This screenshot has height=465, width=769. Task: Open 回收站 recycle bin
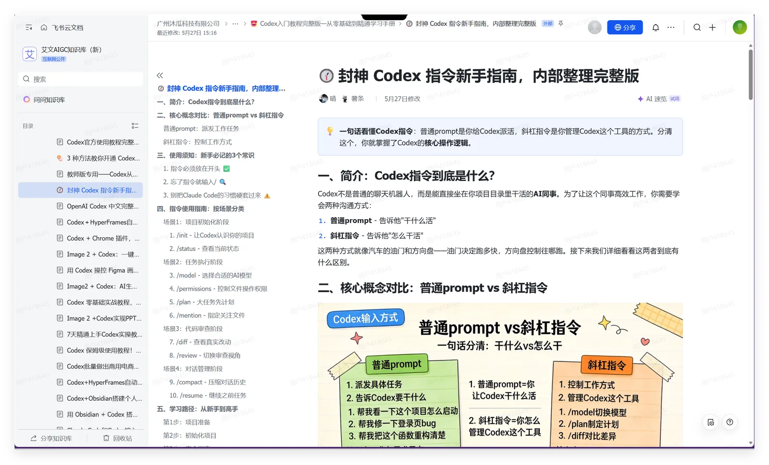(118, 438)
